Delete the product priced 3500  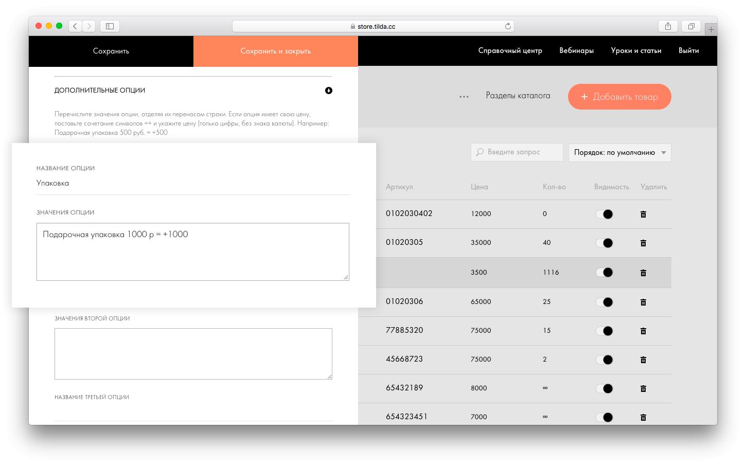point(643,273)
